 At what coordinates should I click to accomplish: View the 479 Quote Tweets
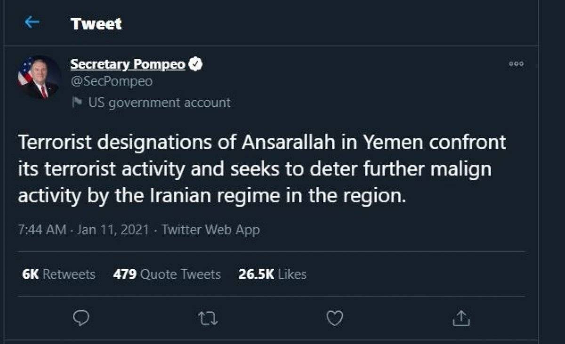tap(167, 274)
